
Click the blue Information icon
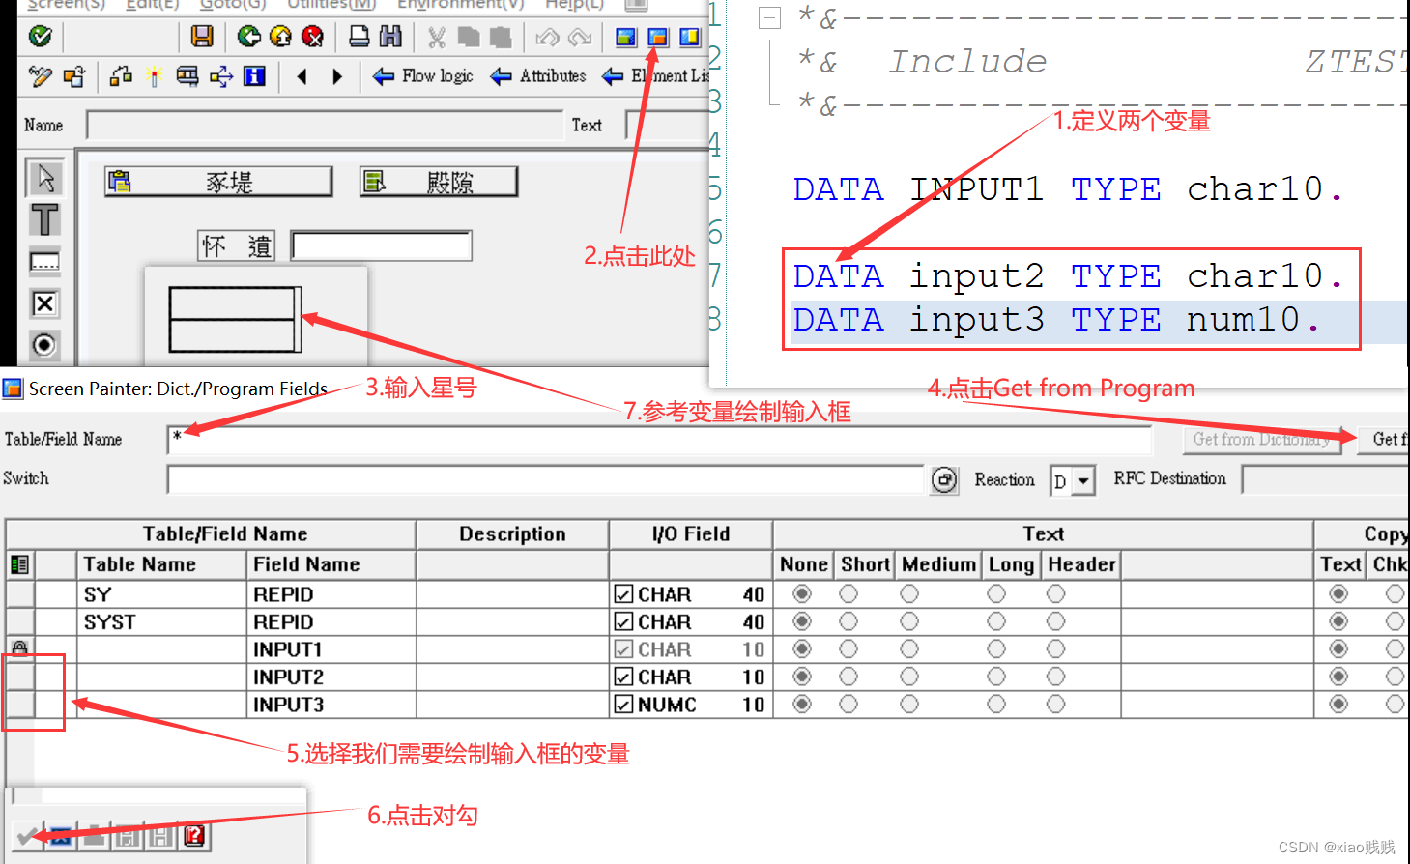pos(254,76)
